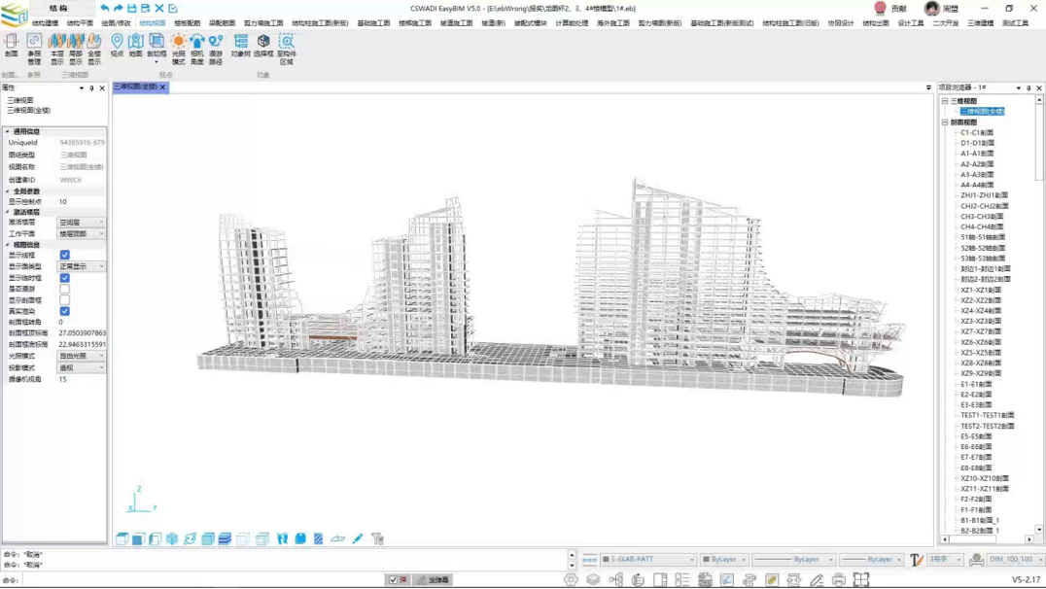Click the undo arrow in the title bar
This screenshot has width=1046, height=589.
(x=105, y=9)
